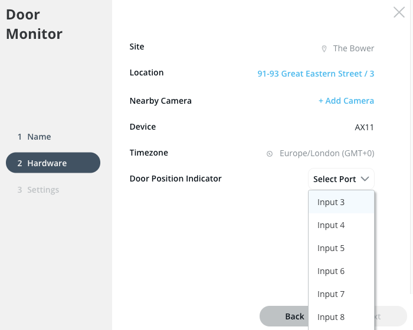This screenshot has height=330, width=413.
Task: Click the The Bower site value
Action: pos(353,48)
